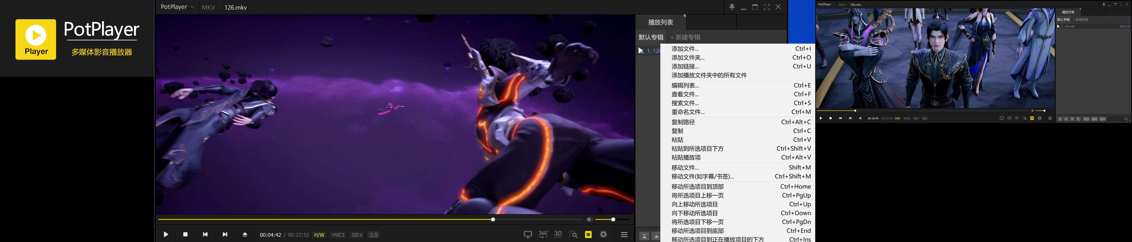The height and width of the screenshot is (242, 1132).
Task: Choose 搜索文件... from the context menu
Action: click(x=738, y=103)
